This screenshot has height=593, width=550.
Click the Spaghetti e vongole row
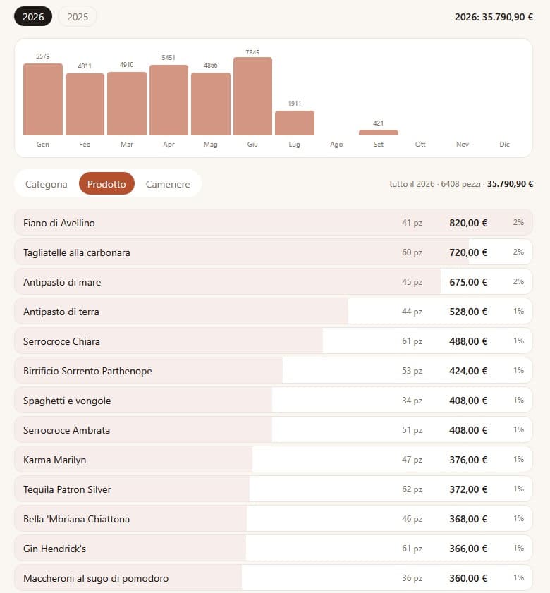click(x=274, y=400)
